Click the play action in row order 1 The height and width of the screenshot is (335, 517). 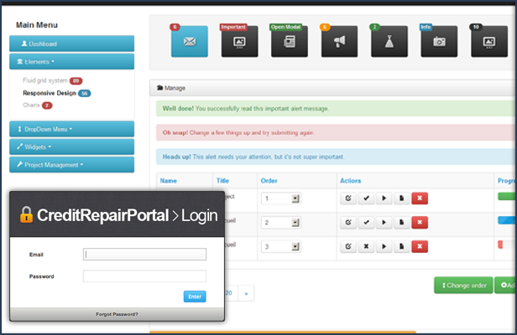coord(384,198)
